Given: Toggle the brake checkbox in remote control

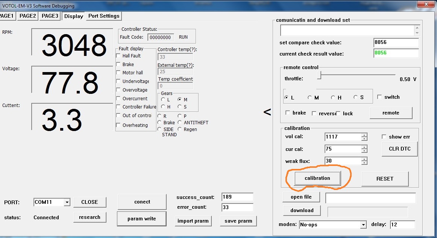Looking at the screenshot, I should point(288,113).
